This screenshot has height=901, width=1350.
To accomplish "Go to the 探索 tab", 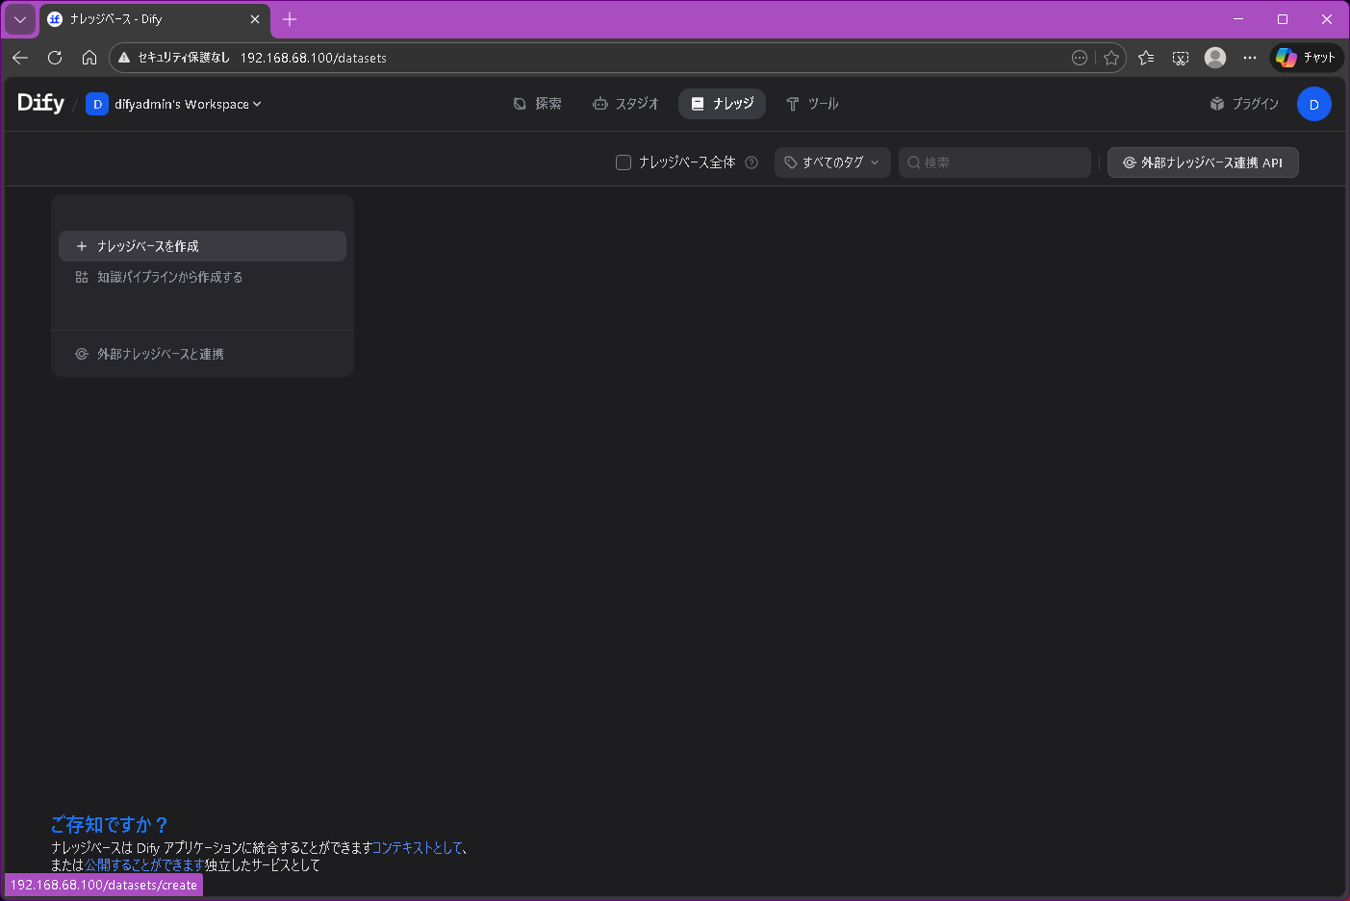I will pyautogui.click(x=537, y=104).
